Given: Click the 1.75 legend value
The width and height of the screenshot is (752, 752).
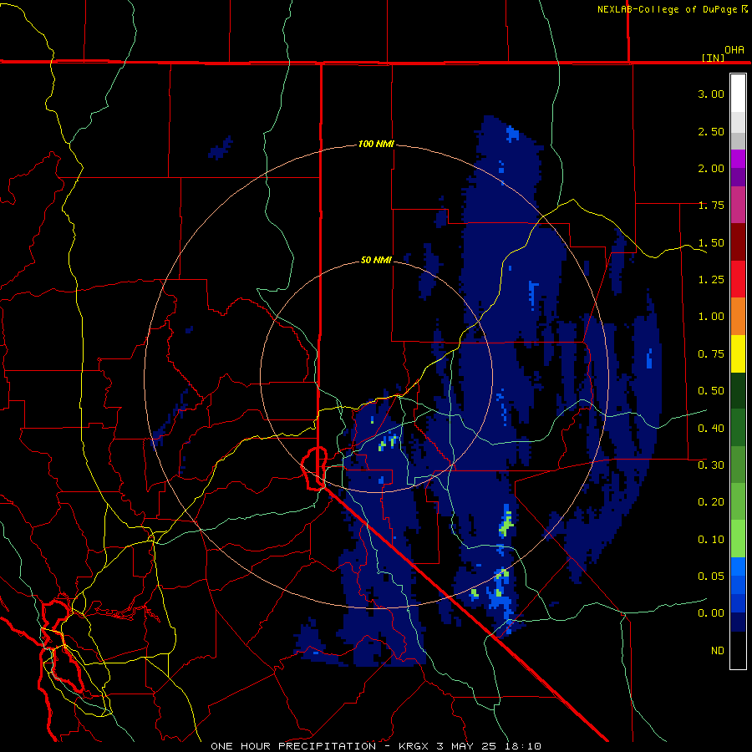Looking at the screenshot, I should (x=711, y=206).
